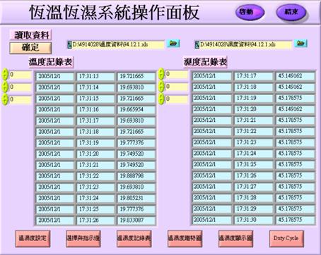Image resolution: width=321 pixels, height=255 pixels.
Task: Click second index stepper beside temperature table
Action: pos(5,87)
